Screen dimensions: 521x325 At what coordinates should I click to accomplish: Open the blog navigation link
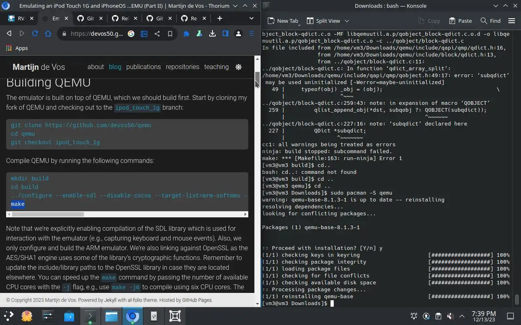click(x=115, y=67)
